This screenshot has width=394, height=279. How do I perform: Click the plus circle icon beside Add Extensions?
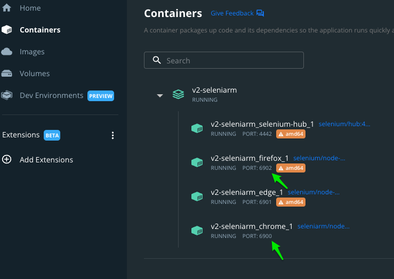(x=6, y=159)
